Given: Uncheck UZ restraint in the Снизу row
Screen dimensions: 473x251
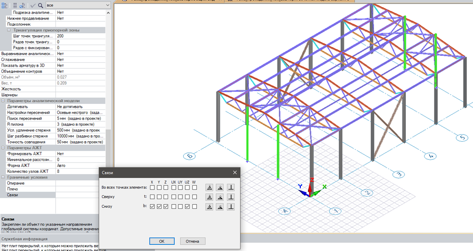Looking at the screenshot, I should (187, 207).
